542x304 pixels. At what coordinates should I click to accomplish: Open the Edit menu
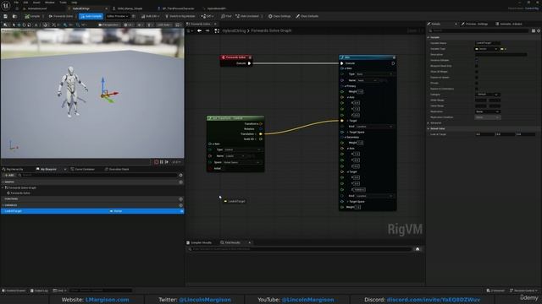pyautogui.click(x=25, y=3)
